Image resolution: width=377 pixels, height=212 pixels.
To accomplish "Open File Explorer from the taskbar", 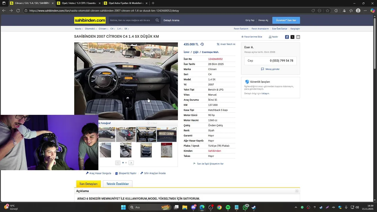I will [x=185, y=207].
